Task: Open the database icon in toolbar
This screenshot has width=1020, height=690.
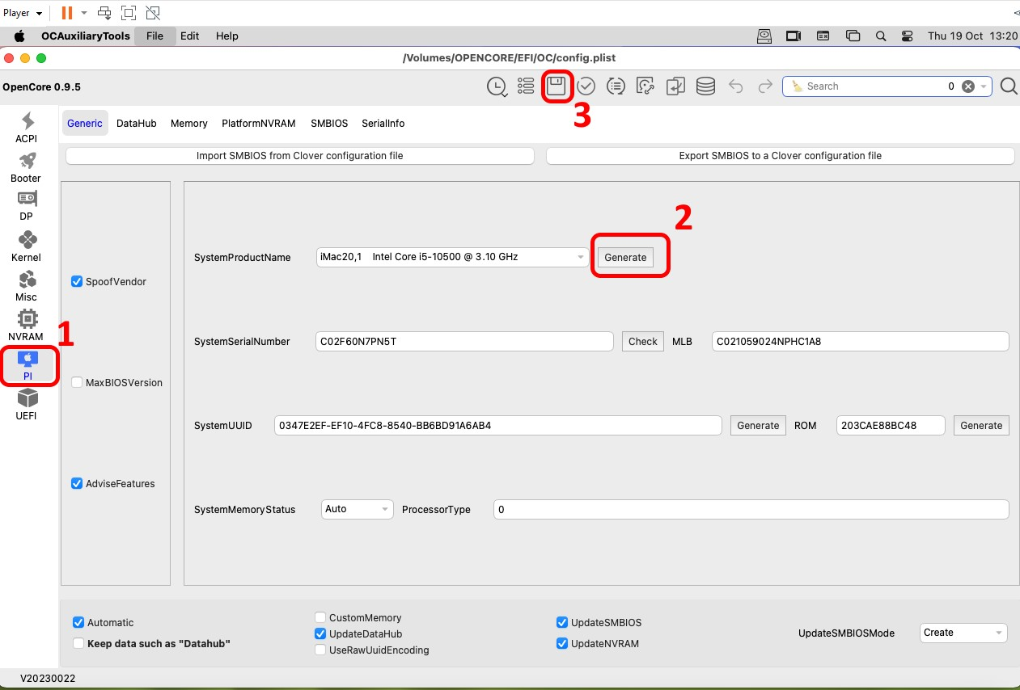Action: pos(705,86)
